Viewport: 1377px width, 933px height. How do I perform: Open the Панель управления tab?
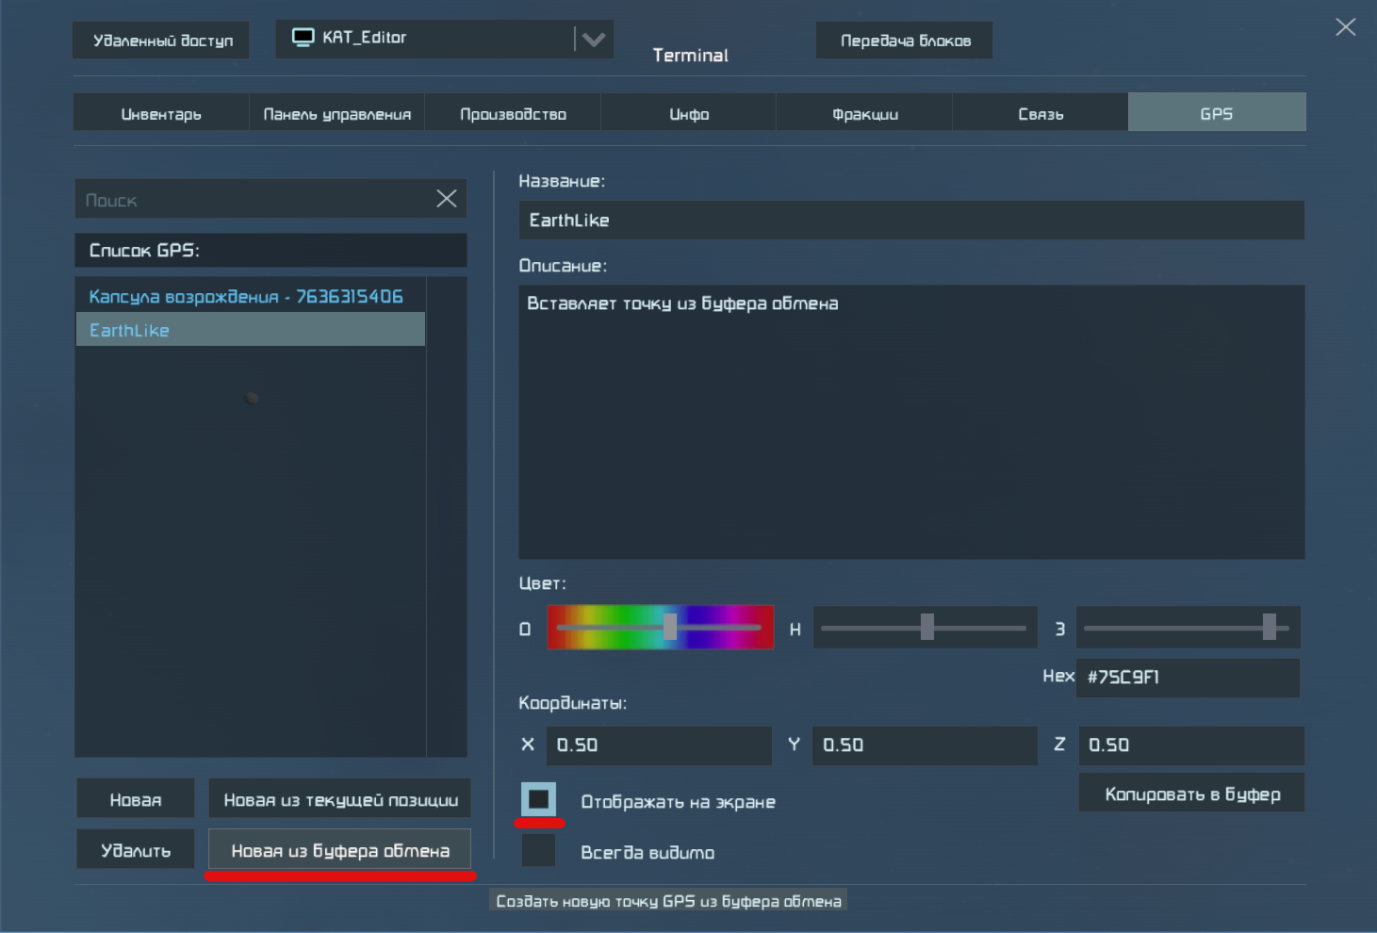[336, 113]
